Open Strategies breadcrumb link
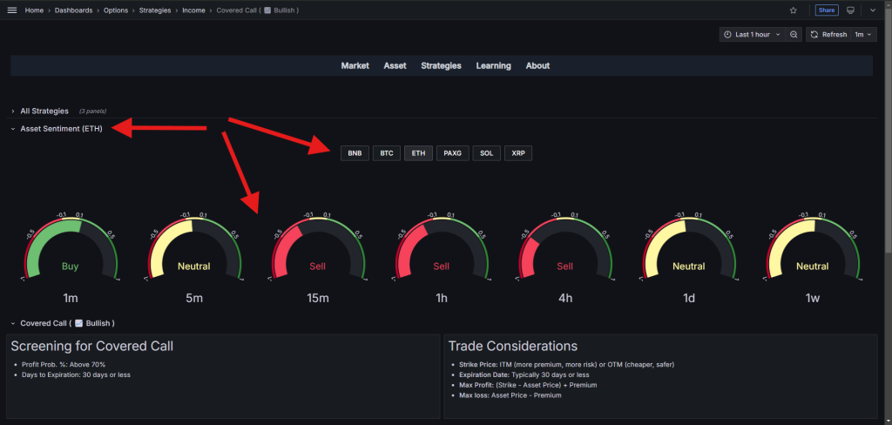The height and width of the screenshot is (425, 892). pos(155,10)
